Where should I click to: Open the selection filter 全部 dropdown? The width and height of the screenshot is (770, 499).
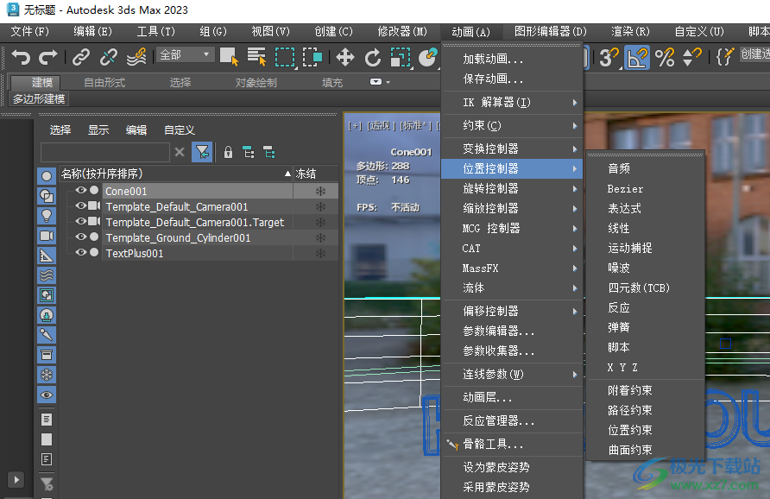pyautogui.click(x=186, y=54)
